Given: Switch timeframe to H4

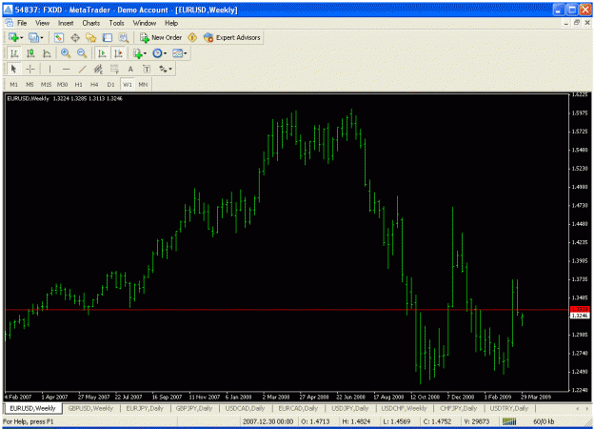Looking at the screenshot, I should tap(94, 84).
